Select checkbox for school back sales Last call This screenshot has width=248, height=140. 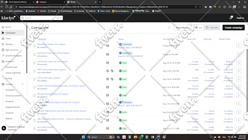pyautogui.click(x=34, y=63)
